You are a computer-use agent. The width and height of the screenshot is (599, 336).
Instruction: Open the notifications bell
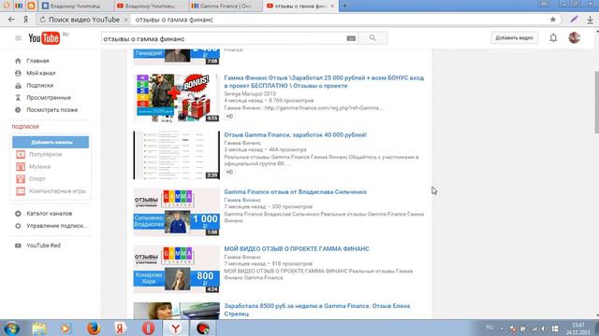pos(553,37)
